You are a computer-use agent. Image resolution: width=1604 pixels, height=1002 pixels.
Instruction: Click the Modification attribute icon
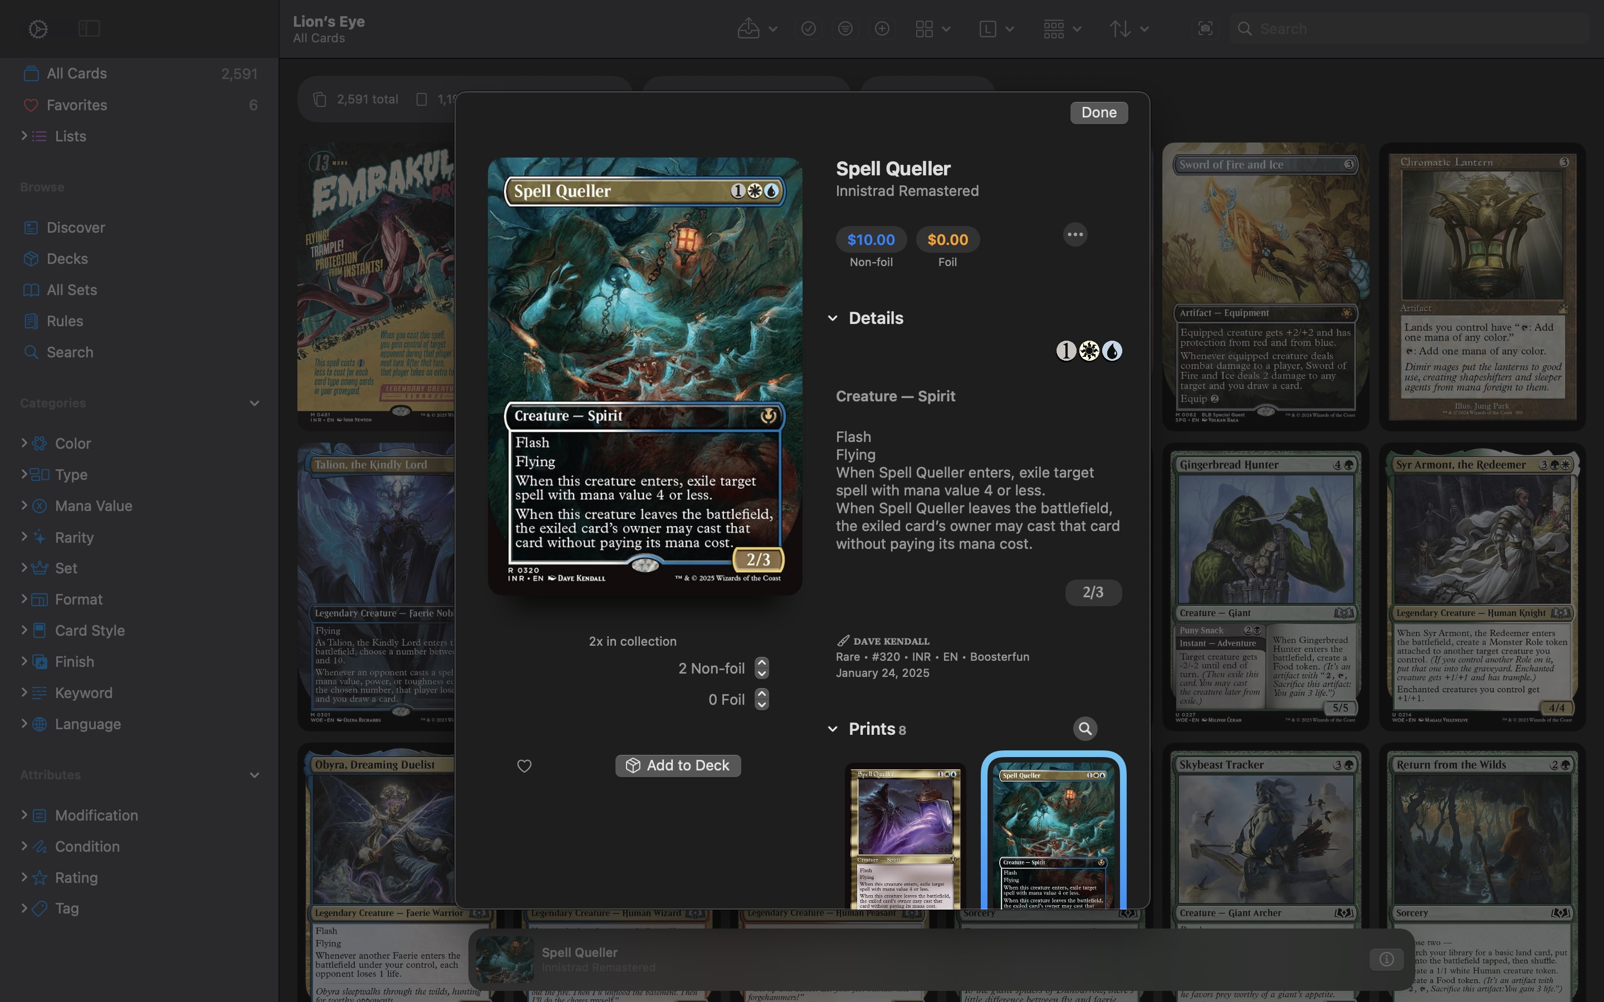[x=40, y=815]
